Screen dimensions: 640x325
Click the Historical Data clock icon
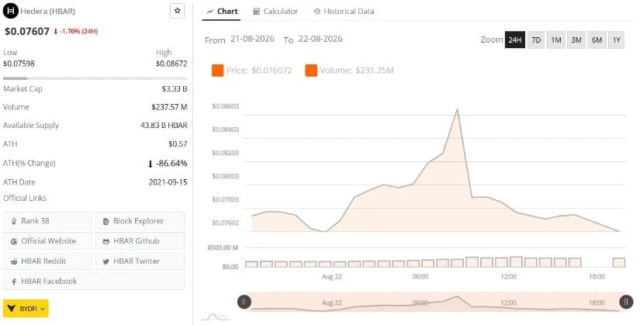pyautogui.click(x=317, y=12)
